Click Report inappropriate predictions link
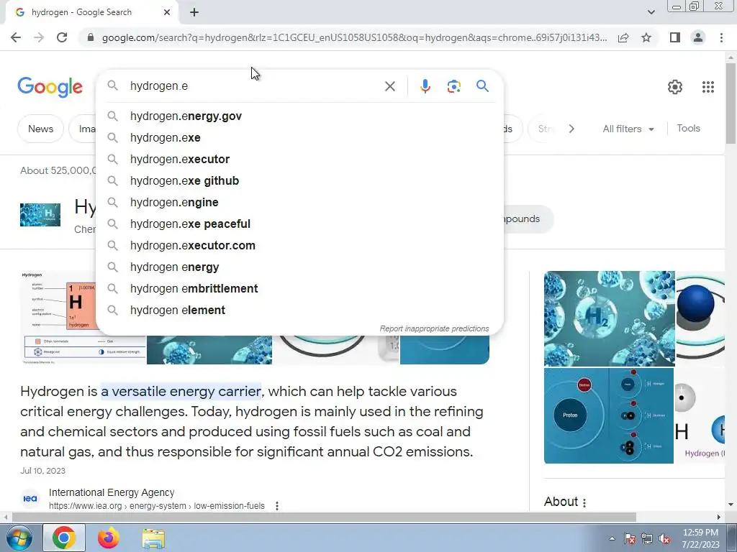This screenshot has height=552, width=737. 434,328
